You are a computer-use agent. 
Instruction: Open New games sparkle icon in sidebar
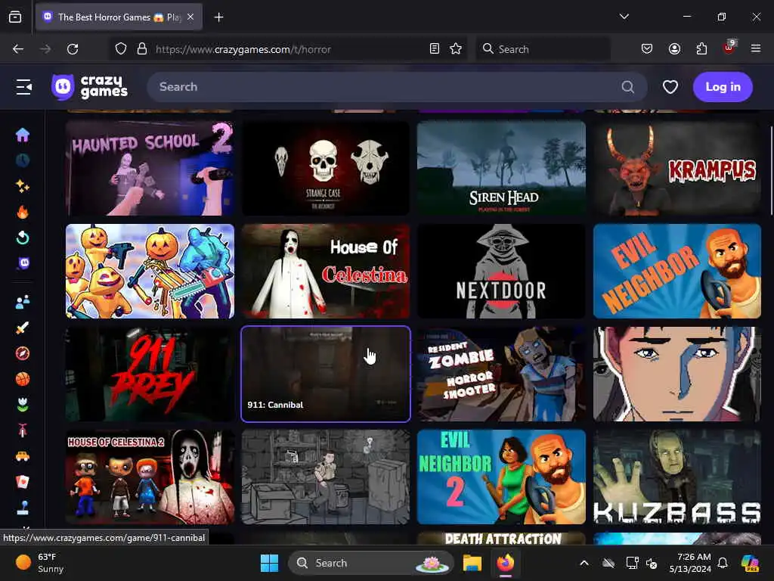pyautogui.click(x=22, y=186)
